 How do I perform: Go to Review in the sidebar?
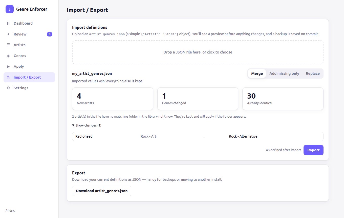(x=29, y=34)
